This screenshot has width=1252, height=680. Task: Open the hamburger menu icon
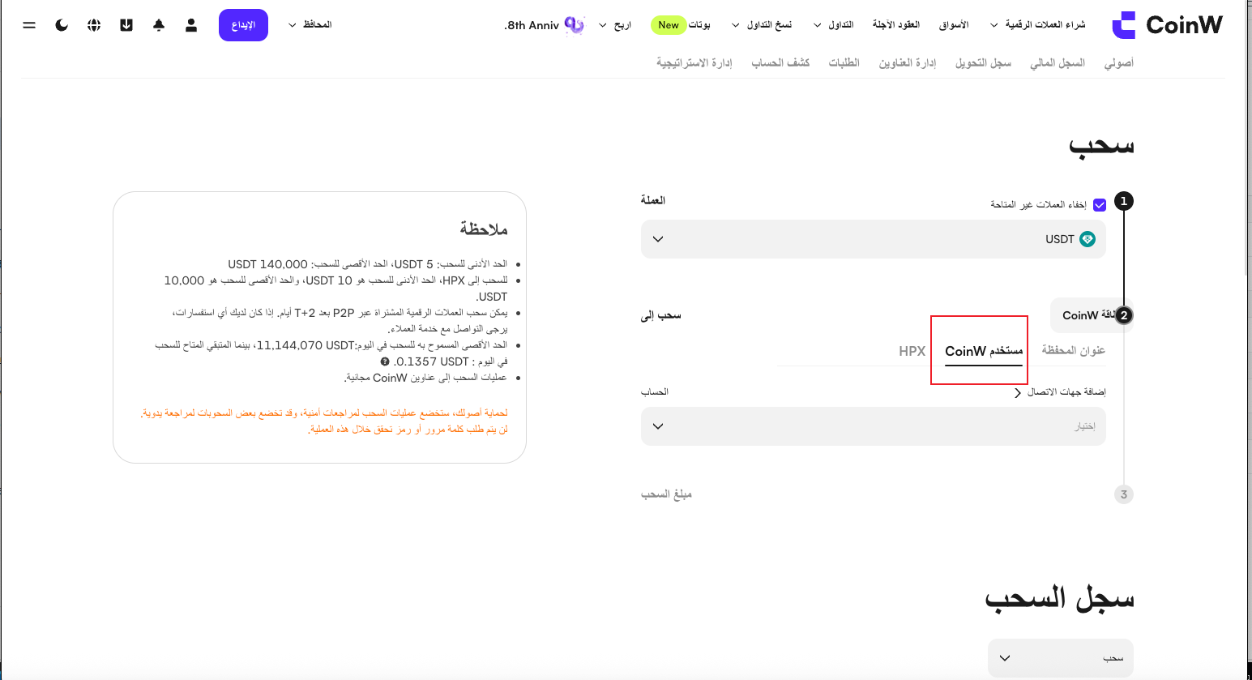click(x=29, y=25)
